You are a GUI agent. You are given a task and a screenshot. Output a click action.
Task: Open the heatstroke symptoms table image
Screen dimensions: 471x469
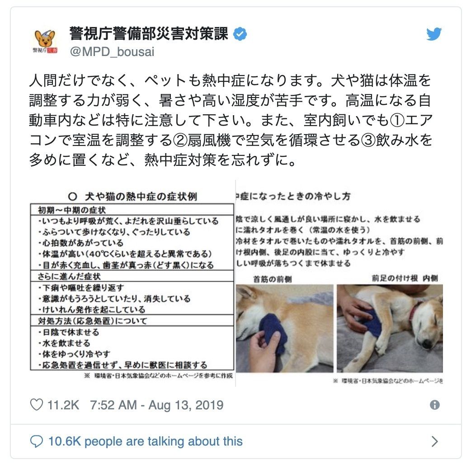point(132,283)
